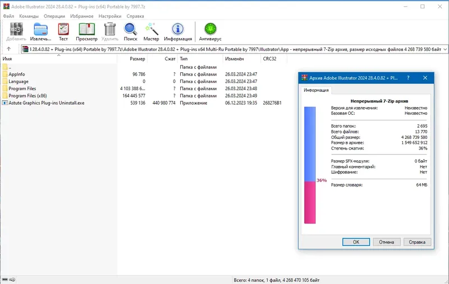Click the Language folder icon
449x284 pixels.
point(5,81)
